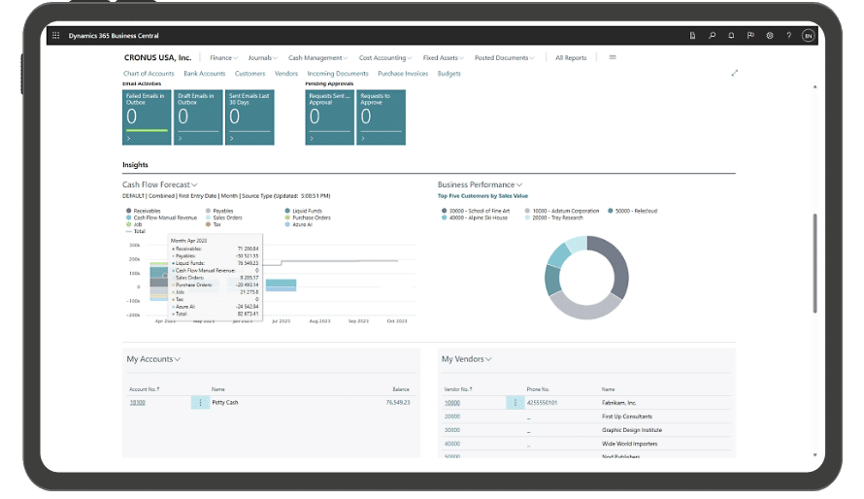
Task: Click the Receivables legend marker
Action: coord(129,211)
